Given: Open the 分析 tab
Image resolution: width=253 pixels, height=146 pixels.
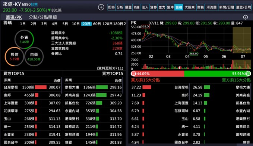Looking at the screenshot, I should tap(120, 7).
